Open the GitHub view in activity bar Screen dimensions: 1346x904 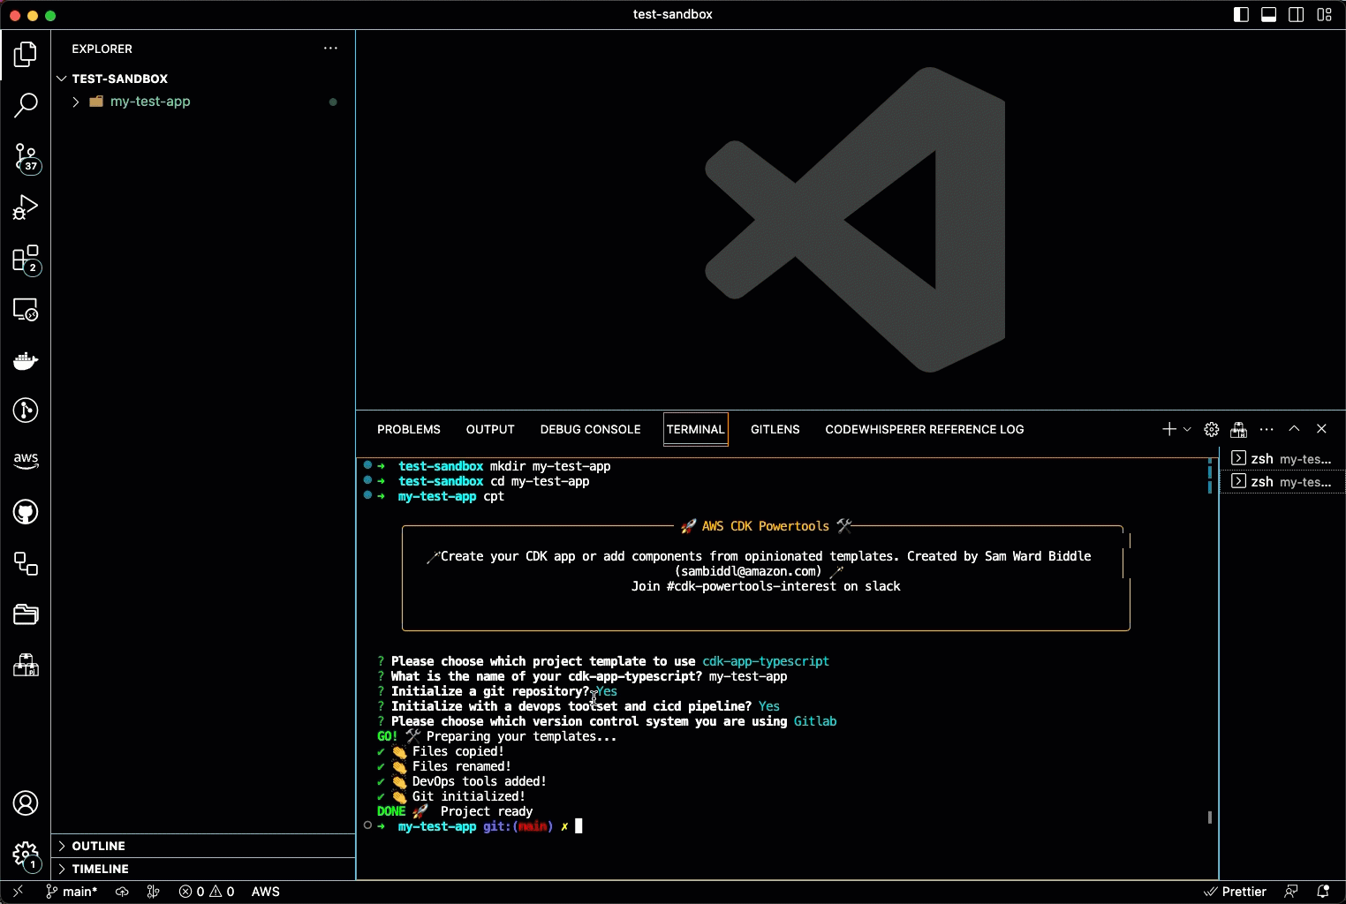26,512
